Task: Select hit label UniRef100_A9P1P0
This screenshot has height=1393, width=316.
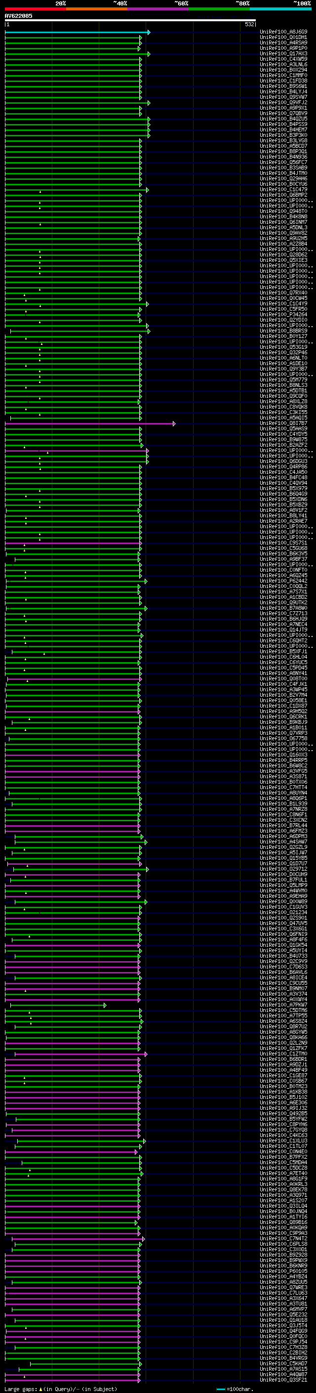Action: click(x=283, y=48)
